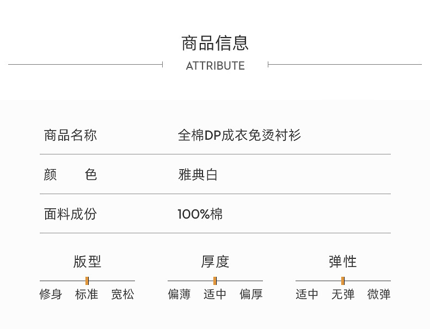Select the 修身 fit label
Screen dimensions: 430x329
click(51, 295)
